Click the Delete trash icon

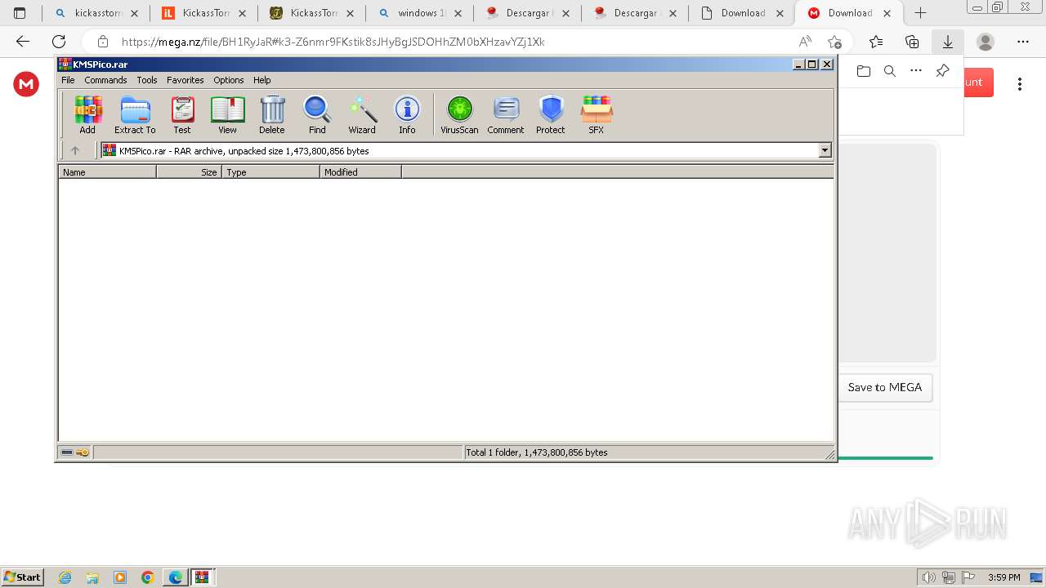(272, 114)
